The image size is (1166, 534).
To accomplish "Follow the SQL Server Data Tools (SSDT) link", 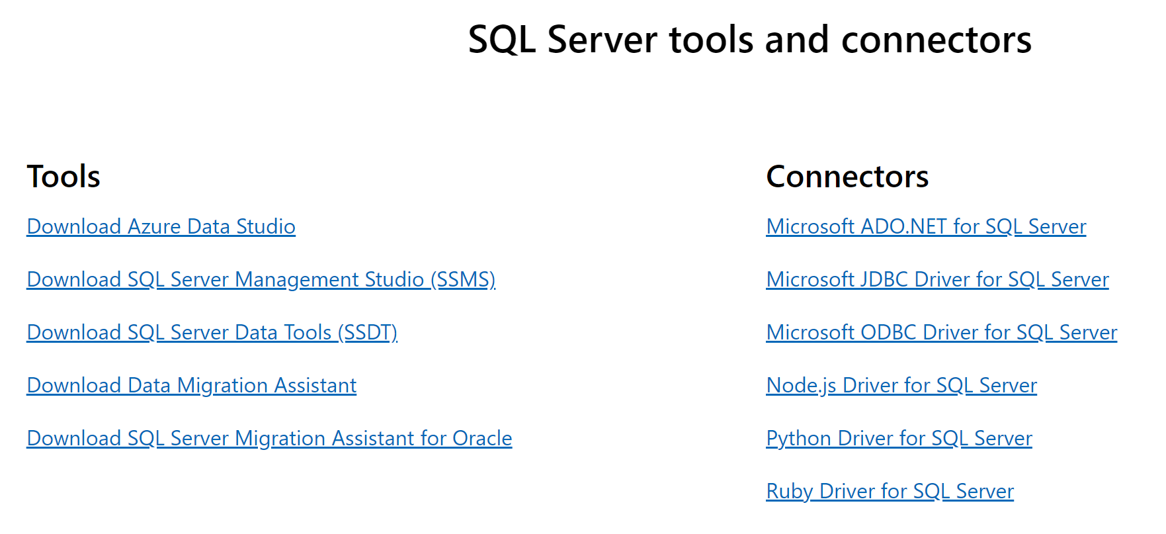I will pyautogui.click(x=212, y=333).
